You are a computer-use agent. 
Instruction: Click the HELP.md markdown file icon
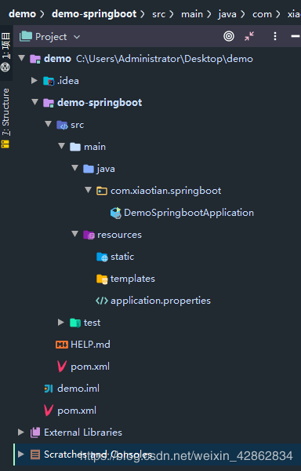pos(62,345)
